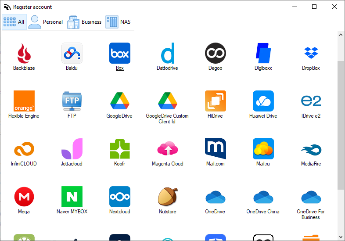The height and width of the screenshot is (241, 345).
Task: Select the Backblaze cloud provider icon
Action: (24, 53)
